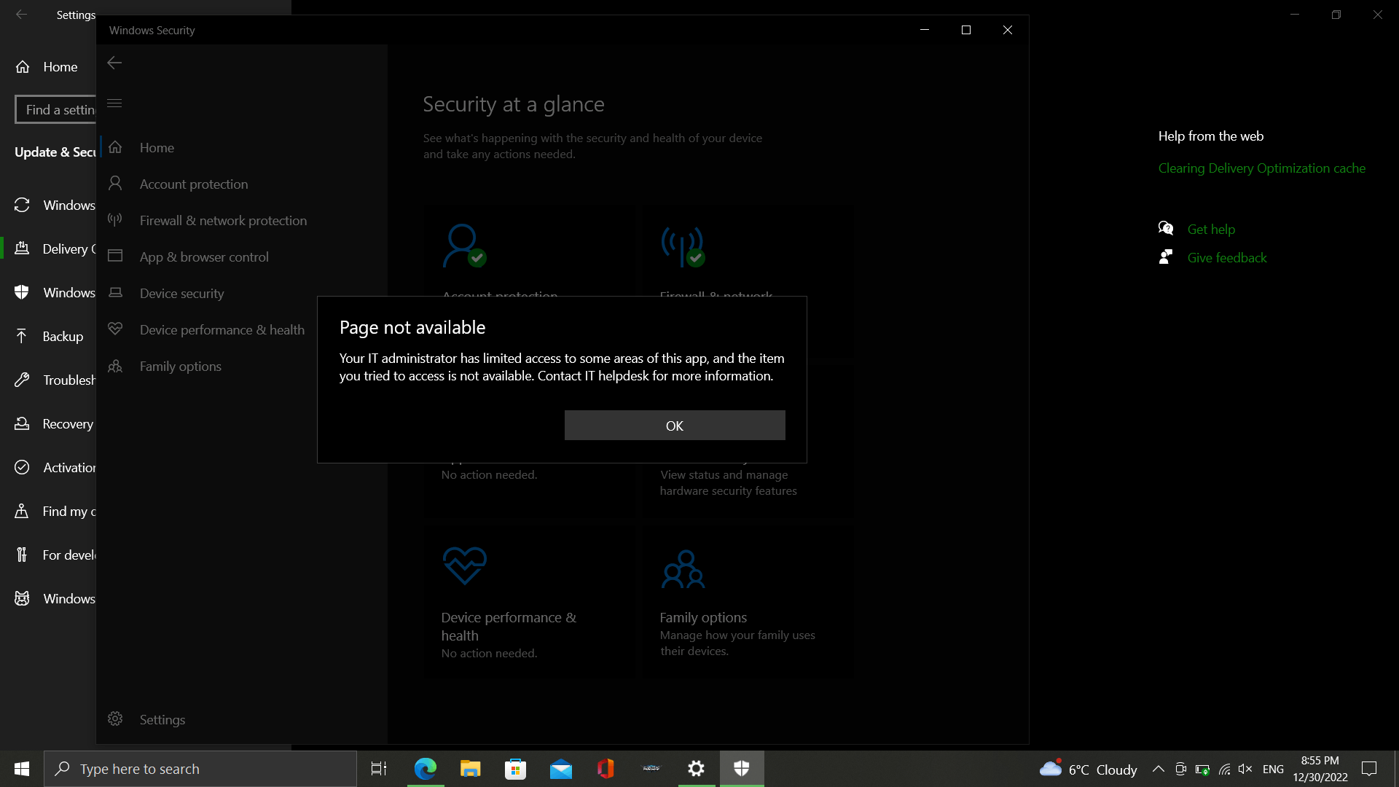Go back using Windows Security back arrow

tap(114, 63)
